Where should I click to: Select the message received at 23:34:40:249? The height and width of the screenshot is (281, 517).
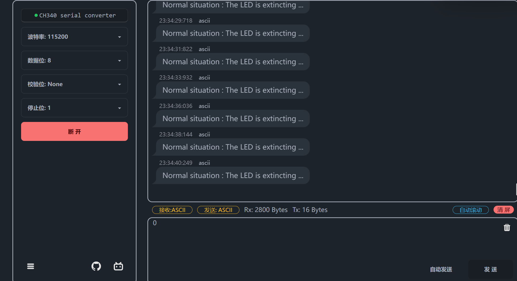click(x=233, y=175)
